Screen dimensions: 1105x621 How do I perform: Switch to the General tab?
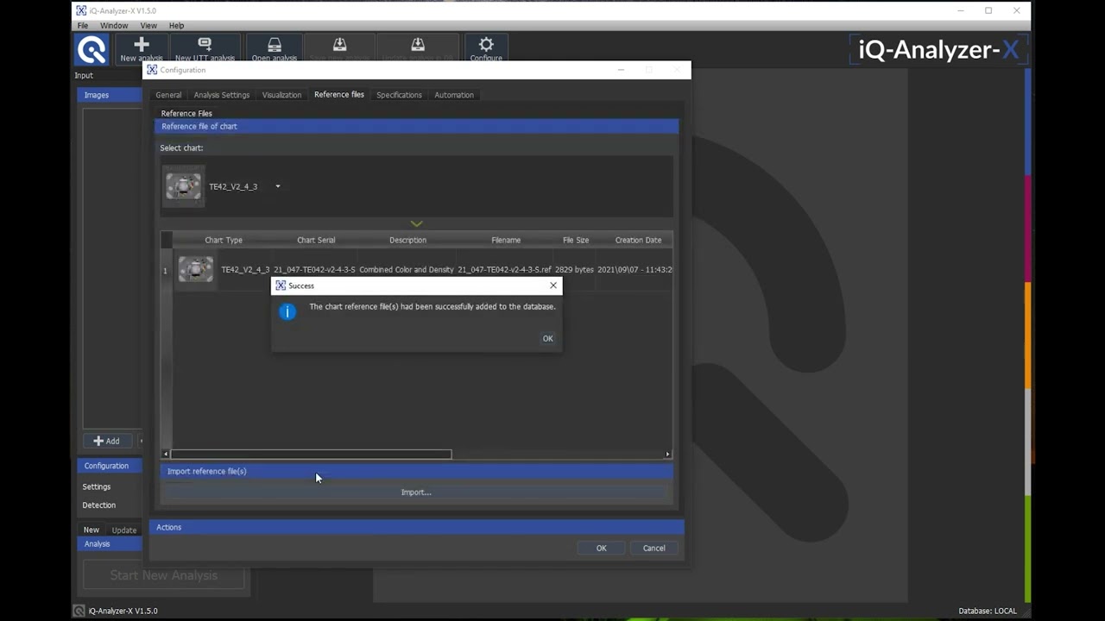168,95
